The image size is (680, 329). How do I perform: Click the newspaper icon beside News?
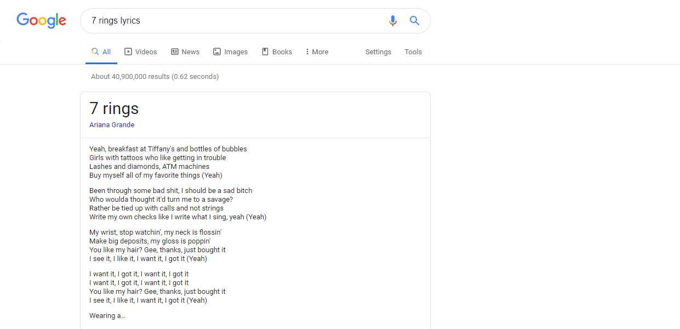[x=175, y=52]
